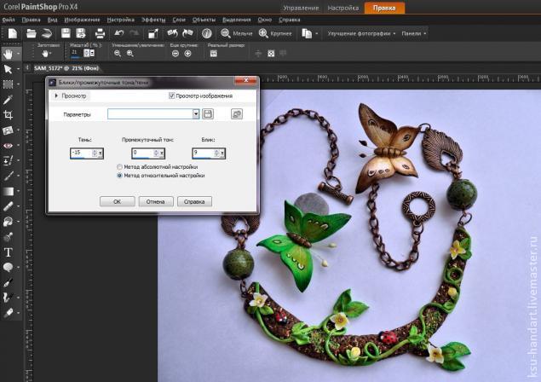Click the Save disk icon
Viewport: 541px width, 382px height.
tap(66, 33)
